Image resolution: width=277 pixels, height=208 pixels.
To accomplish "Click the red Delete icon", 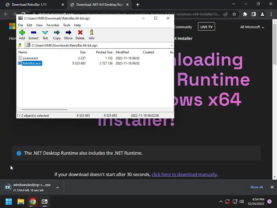I will coord(80,35).
